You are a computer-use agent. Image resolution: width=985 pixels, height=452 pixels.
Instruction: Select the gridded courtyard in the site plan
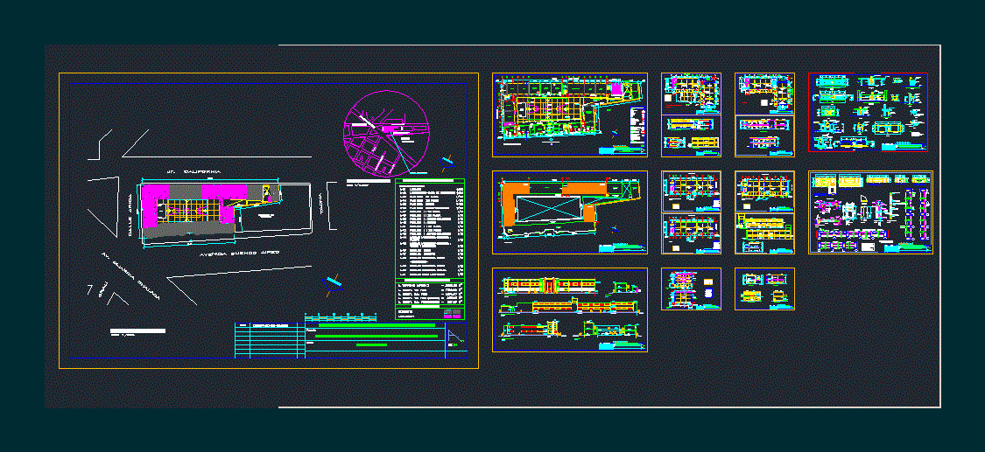[193, 212]
